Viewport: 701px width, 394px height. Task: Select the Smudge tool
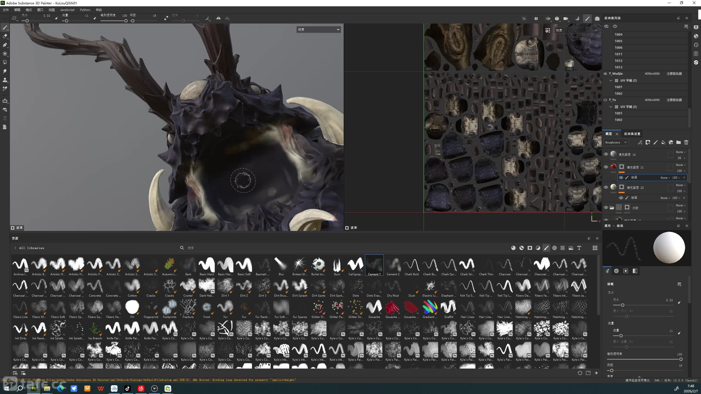[5, 71]
